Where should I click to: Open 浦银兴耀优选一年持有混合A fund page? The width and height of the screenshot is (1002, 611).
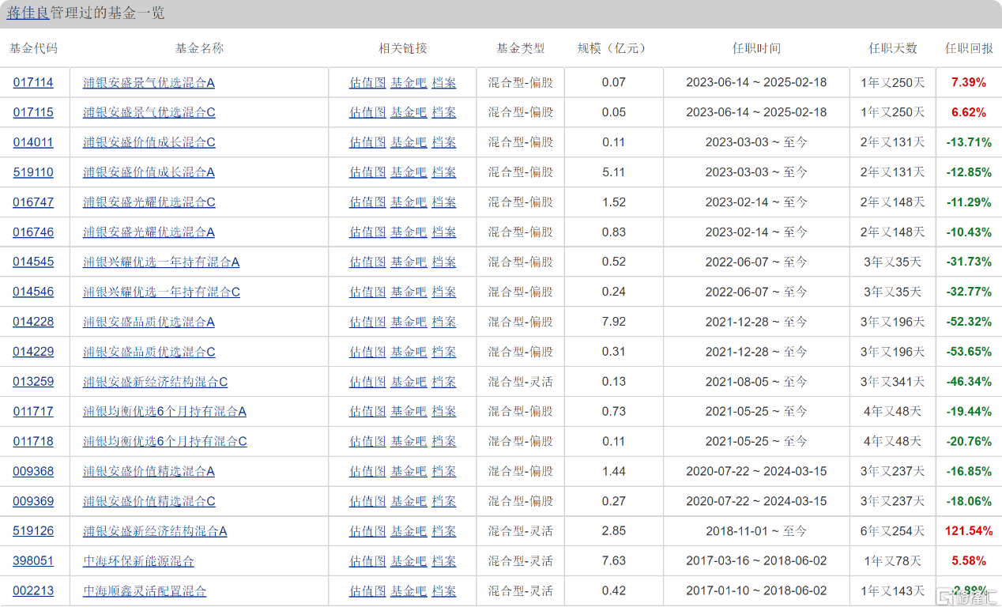click(x=161, y=262)
